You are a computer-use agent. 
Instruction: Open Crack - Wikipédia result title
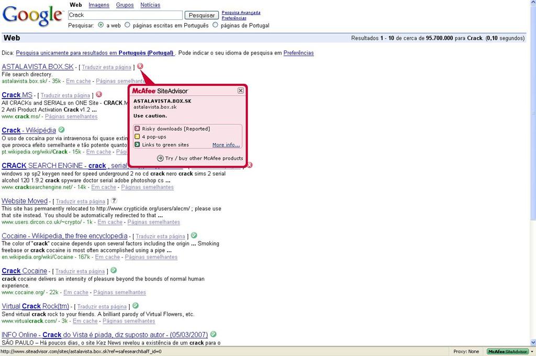tap(29, 130)
